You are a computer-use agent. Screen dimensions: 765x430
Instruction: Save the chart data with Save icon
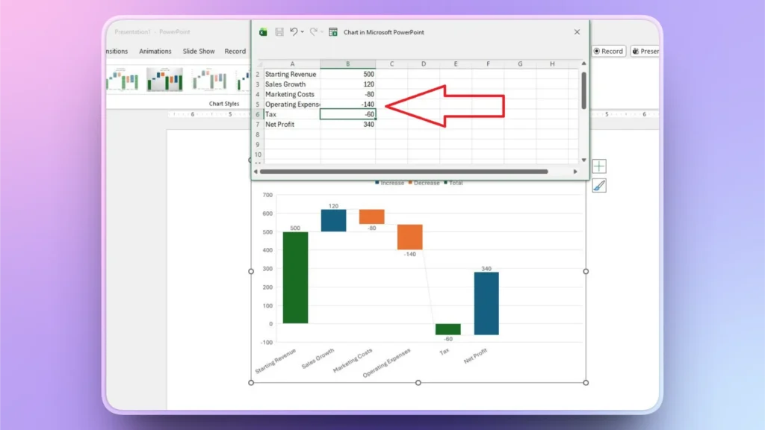click(279, 32)
